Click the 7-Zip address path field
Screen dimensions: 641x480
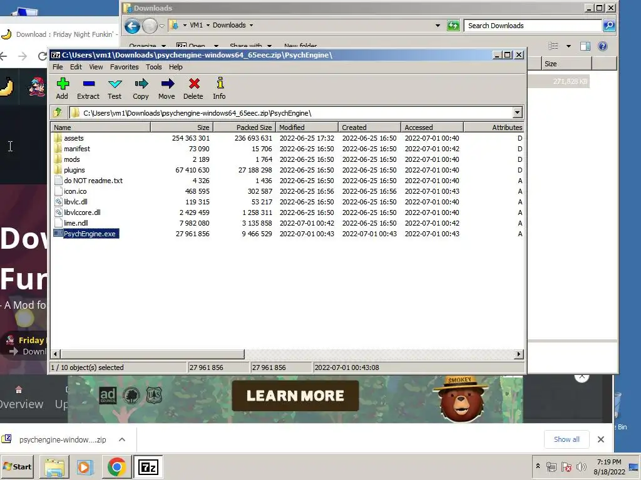290,113
